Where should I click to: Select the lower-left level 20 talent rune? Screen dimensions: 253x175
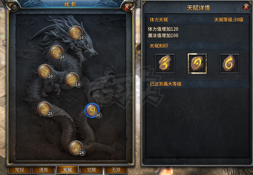(x=45, y=71)
